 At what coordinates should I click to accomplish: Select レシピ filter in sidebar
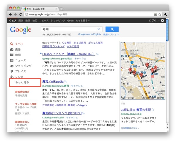[17, 77]
